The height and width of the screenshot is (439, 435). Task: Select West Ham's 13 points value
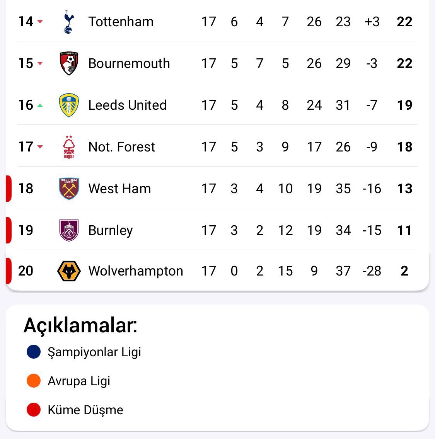[404, 189]
